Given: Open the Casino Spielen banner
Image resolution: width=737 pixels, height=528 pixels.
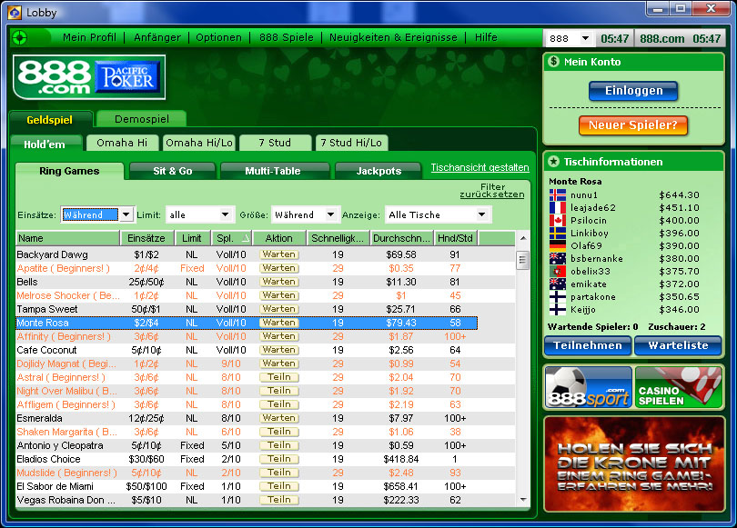Looking at the screenshot, I should coord(679,387).
